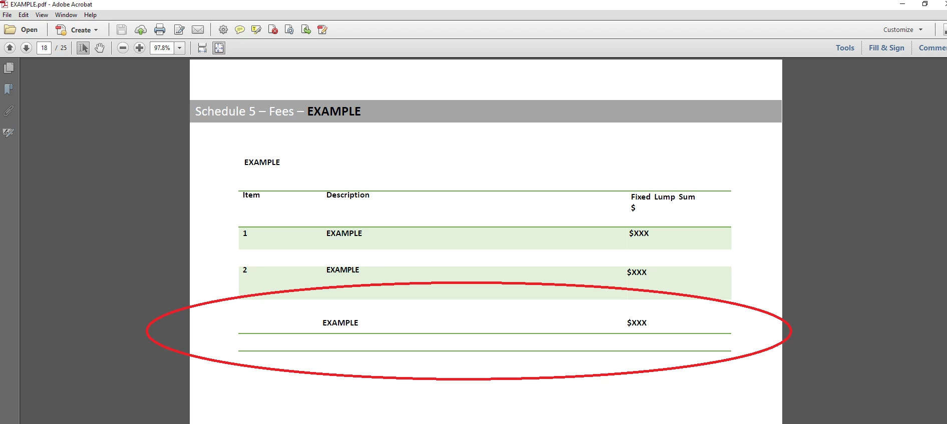Click the Open file button
Screen dimensions: 947x424
pyautogui.click(x=21, y=30)
